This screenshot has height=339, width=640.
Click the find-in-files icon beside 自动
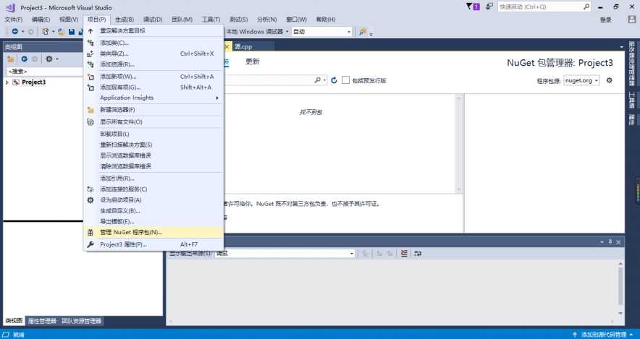point(363,32)
